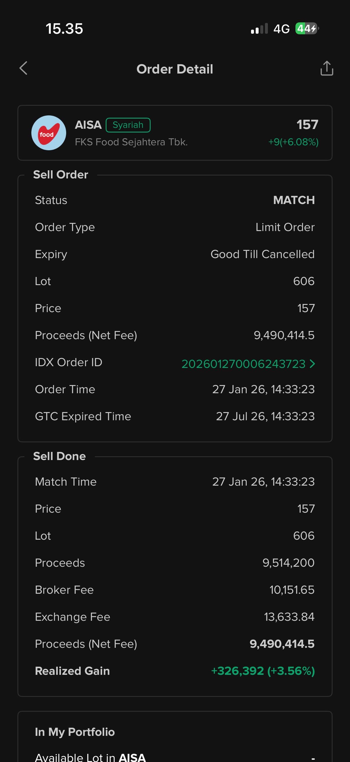This screenshot has width=350, height=762.
Task: Tap the FKS Food Sejahtera Tbk. company name
Action: tap(131, 142)
